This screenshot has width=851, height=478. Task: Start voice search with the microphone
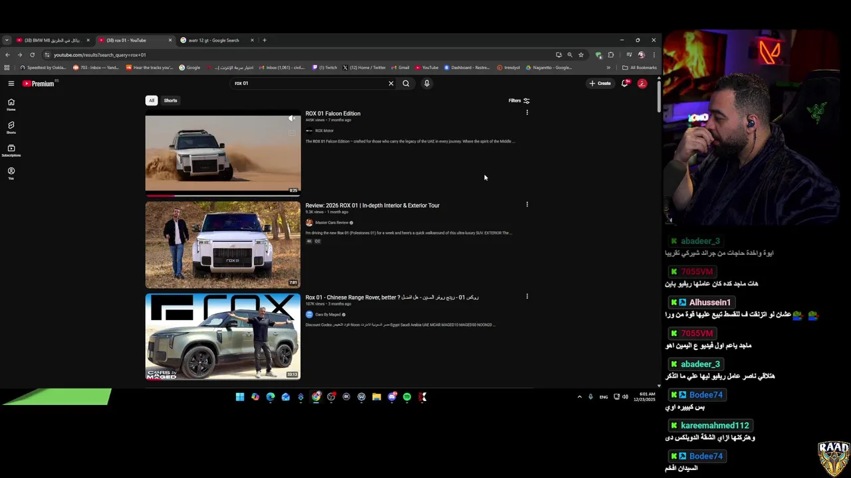click(x=427, y=84)
